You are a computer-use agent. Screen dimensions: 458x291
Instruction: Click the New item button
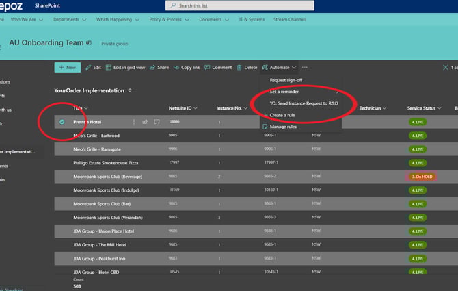[x=67, y=68]
